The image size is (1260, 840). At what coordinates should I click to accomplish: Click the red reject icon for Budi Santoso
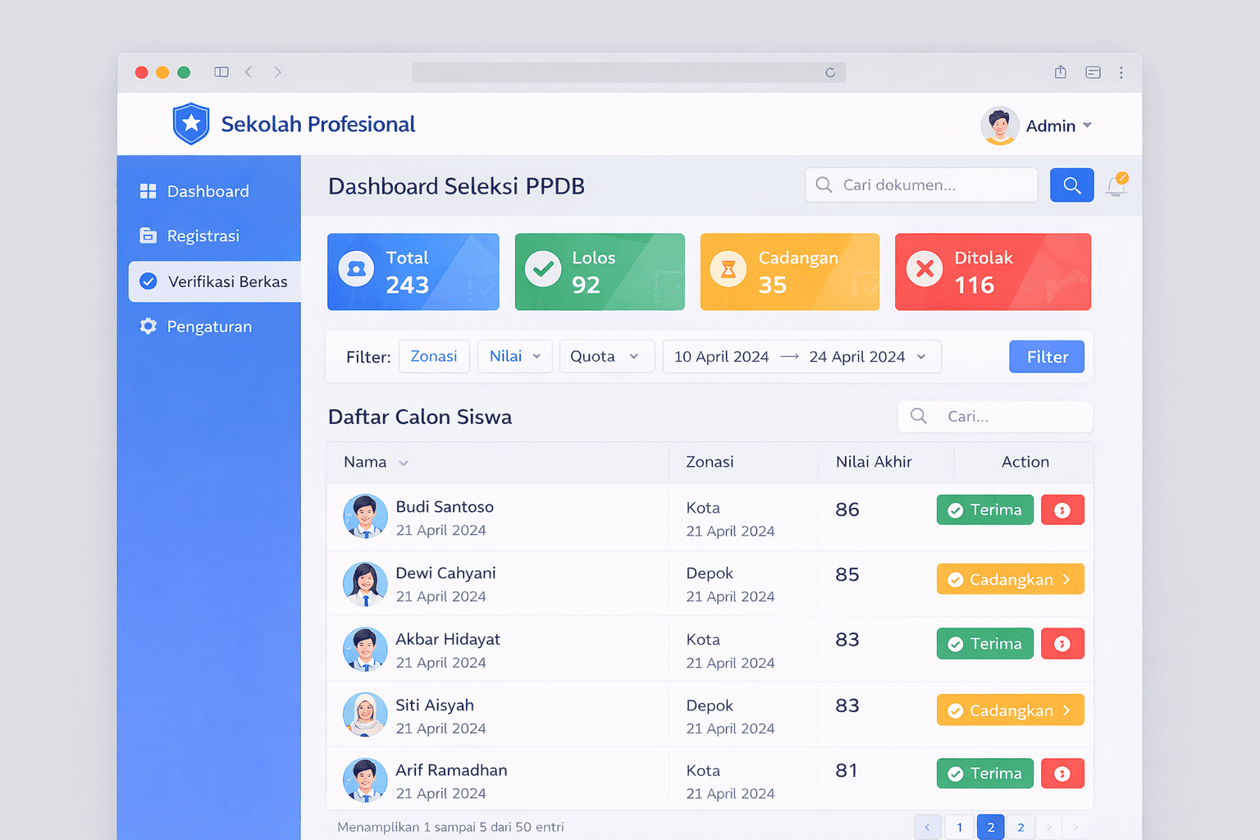tap(1062, 510)
